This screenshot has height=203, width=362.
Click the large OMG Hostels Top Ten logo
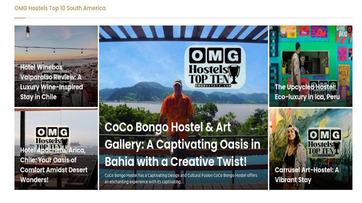215,67
